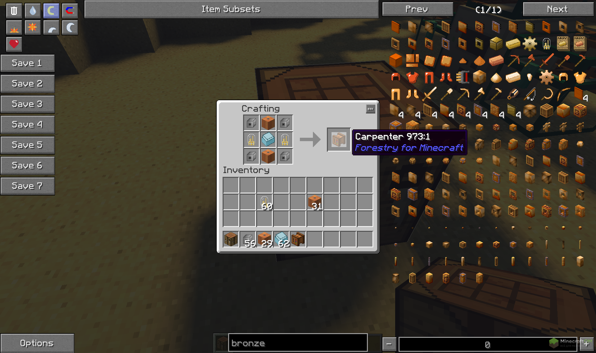
Task: Click the blue ice/glass crafting ingredient icon
Action: pyautogui.click(x=268, y=140)
